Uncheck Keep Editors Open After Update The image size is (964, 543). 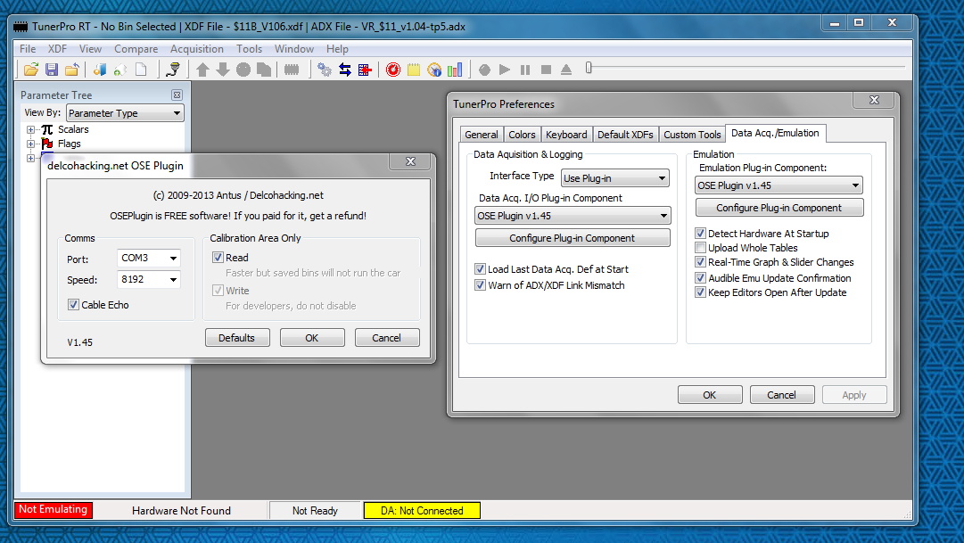[700, 292]
